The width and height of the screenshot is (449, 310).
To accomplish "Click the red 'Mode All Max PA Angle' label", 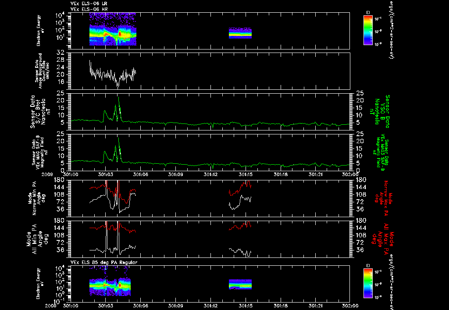I will (382, 239).
